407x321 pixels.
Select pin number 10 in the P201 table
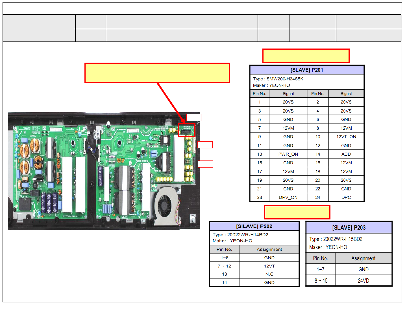(318, 137)
